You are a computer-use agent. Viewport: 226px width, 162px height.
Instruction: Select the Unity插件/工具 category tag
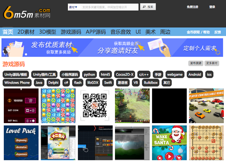pos(44,74)
